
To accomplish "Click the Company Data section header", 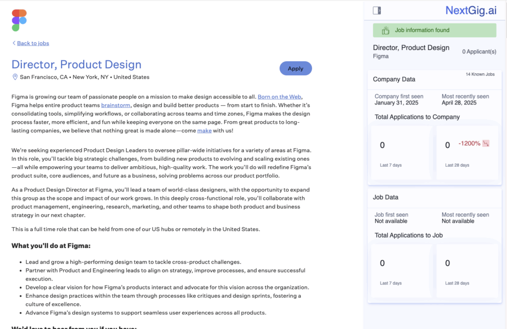I will [x=394, y=79].
